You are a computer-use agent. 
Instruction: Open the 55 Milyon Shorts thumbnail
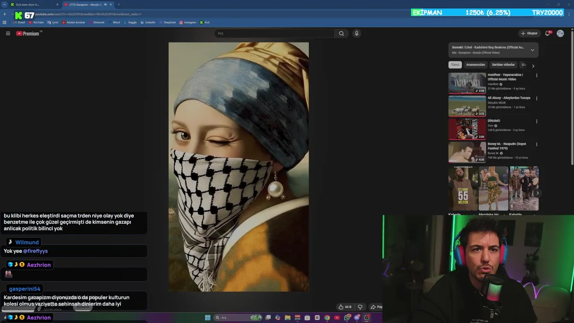click(463, 188)
